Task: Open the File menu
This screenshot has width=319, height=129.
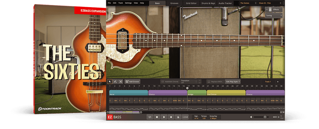Action: click(x=109, y=3)
